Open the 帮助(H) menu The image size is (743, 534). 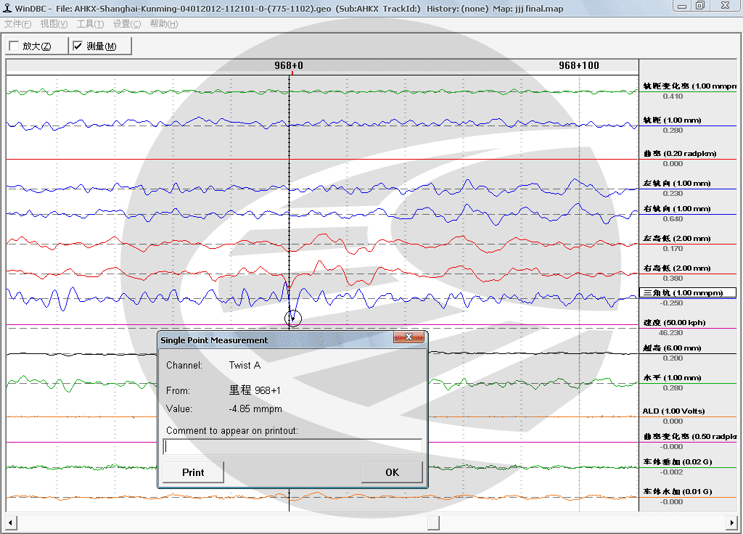(x=163, y=24)
